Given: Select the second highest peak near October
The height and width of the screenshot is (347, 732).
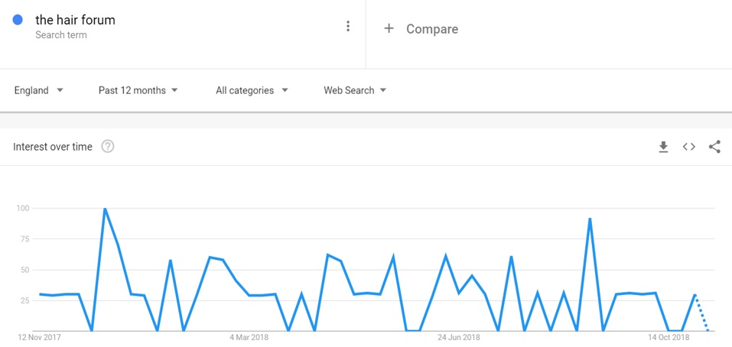Looking at the screenshot, I should (x=590, y=219).
